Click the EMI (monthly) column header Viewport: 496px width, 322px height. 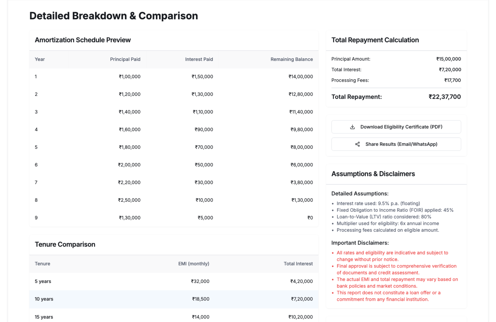click(193, 264)
